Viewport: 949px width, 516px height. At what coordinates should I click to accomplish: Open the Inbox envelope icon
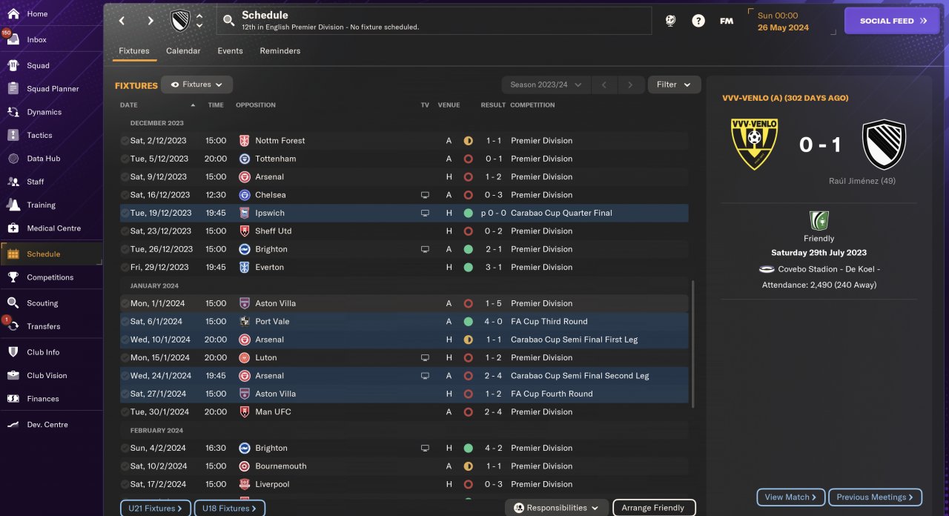coord(13,40)
